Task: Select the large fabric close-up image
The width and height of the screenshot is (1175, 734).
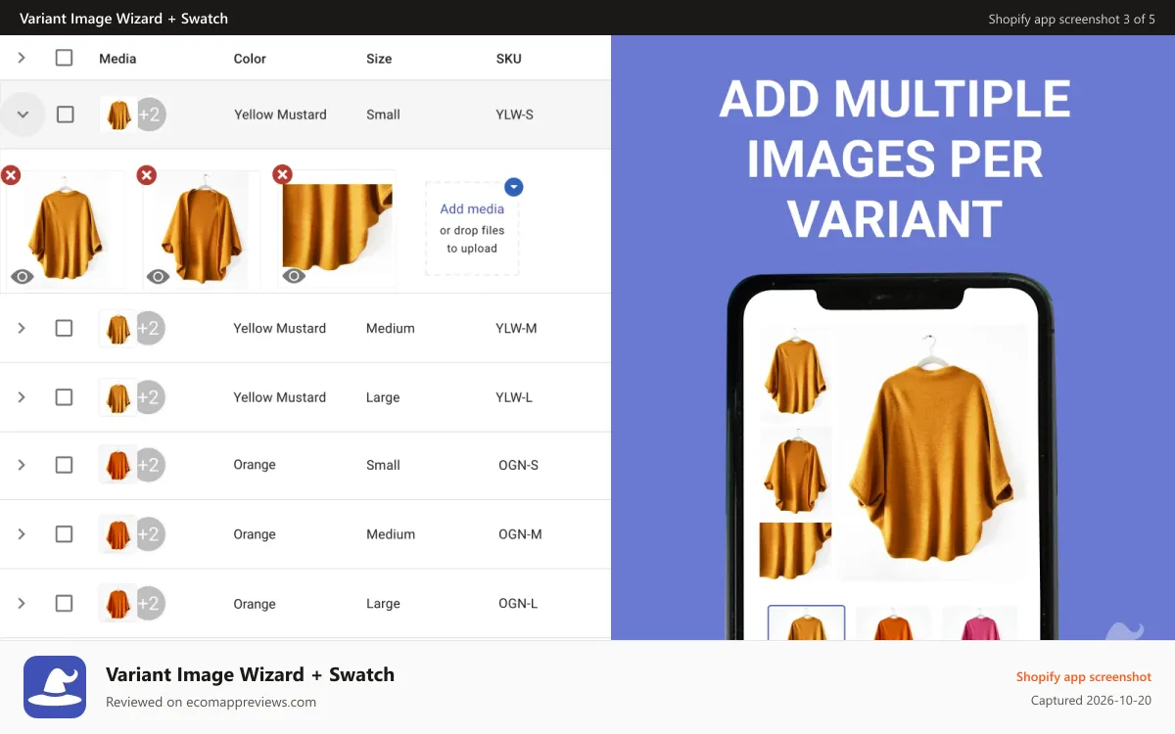Action: (338, 230)
